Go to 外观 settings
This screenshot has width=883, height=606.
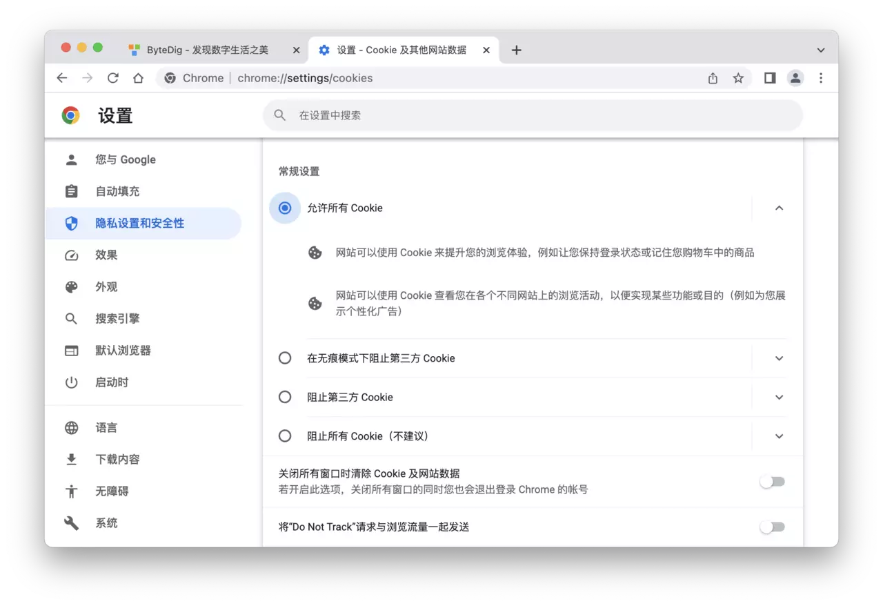143,286
